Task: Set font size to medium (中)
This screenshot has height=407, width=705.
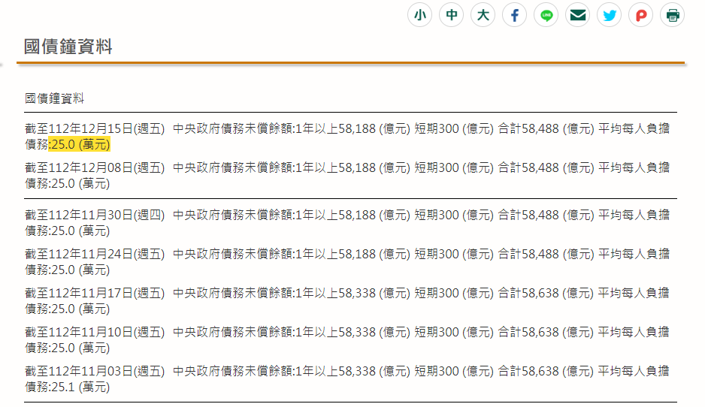Action: tap(452, 15)
